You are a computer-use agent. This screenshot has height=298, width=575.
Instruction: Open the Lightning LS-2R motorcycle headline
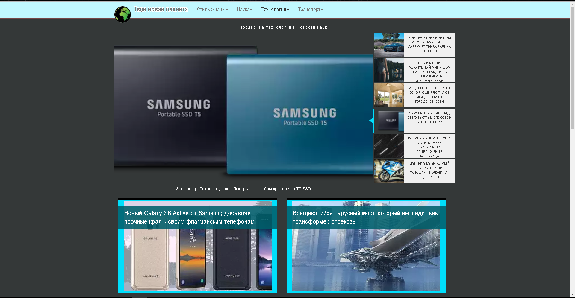point(429,170)
